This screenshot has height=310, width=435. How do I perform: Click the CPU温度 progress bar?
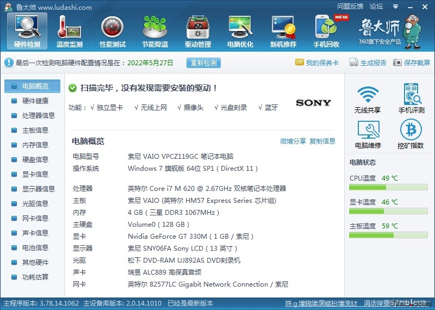tap(388, 187)
